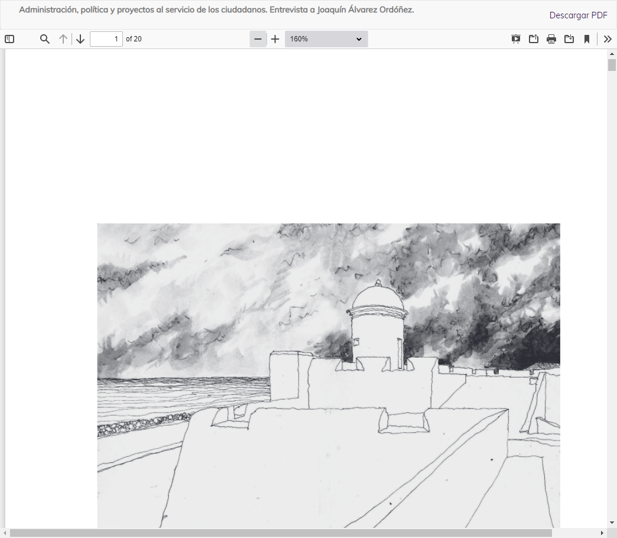
Task: Click the page number input field
Action: (106, 39)
